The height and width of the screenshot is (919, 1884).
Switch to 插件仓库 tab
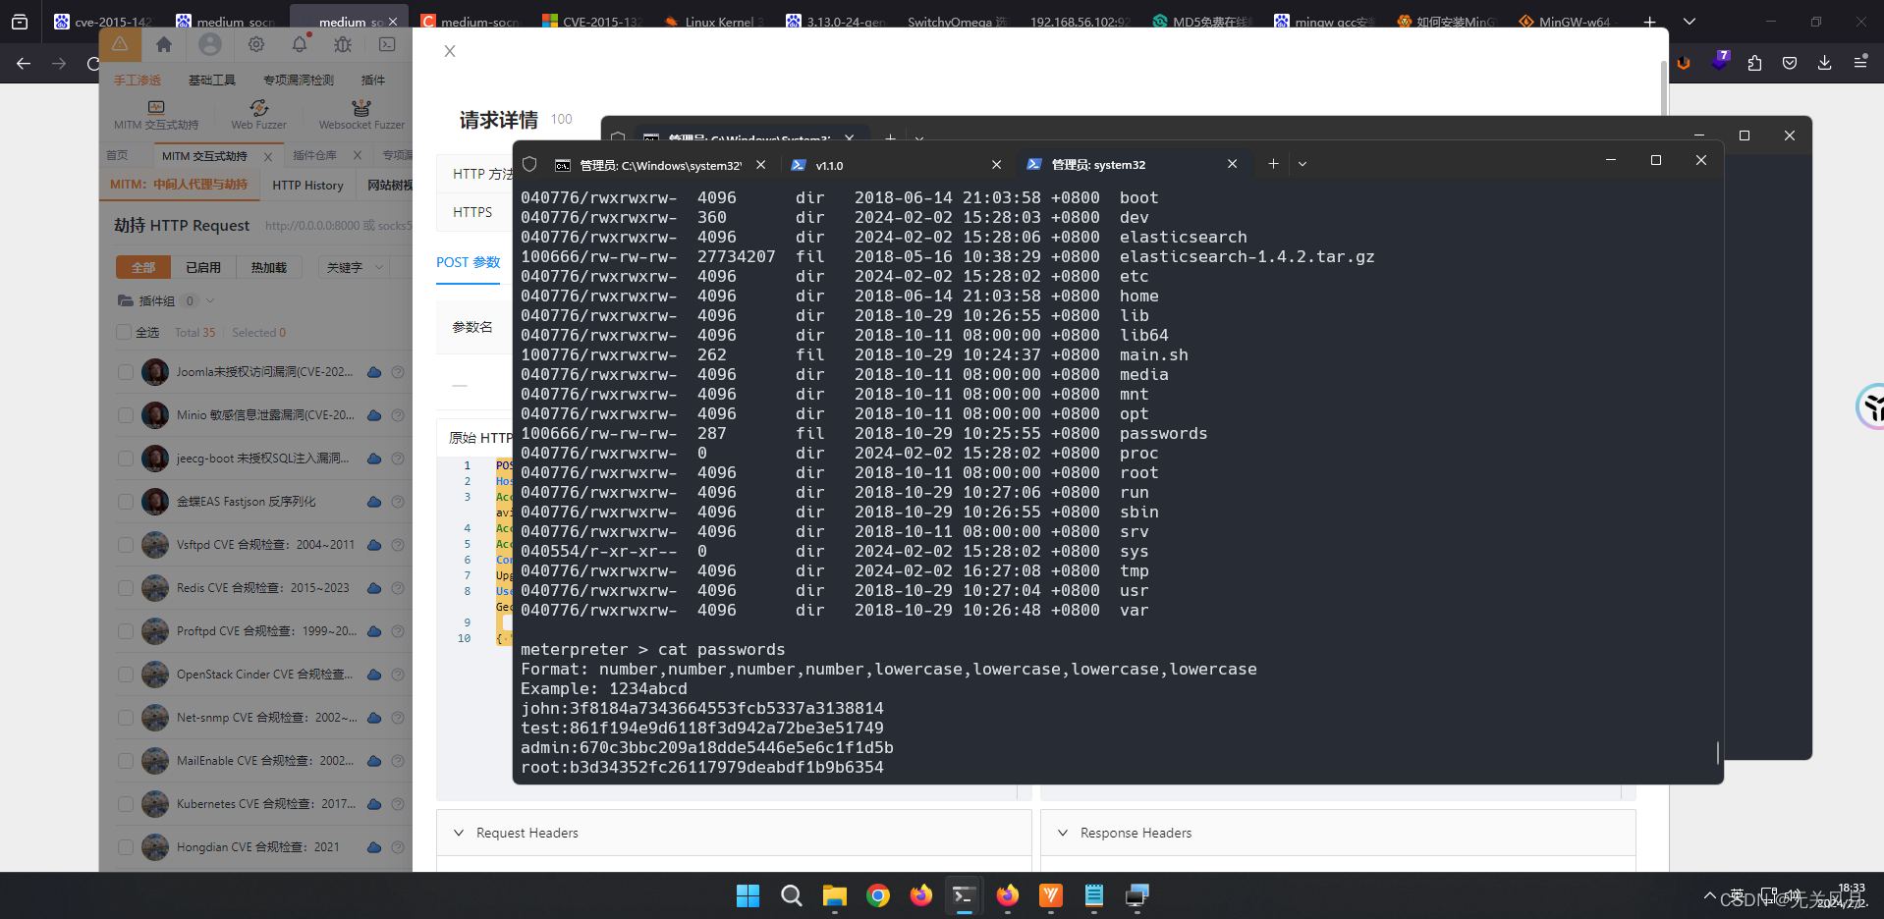314,155
